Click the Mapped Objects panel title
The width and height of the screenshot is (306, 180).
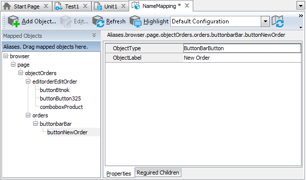(22, 36)
